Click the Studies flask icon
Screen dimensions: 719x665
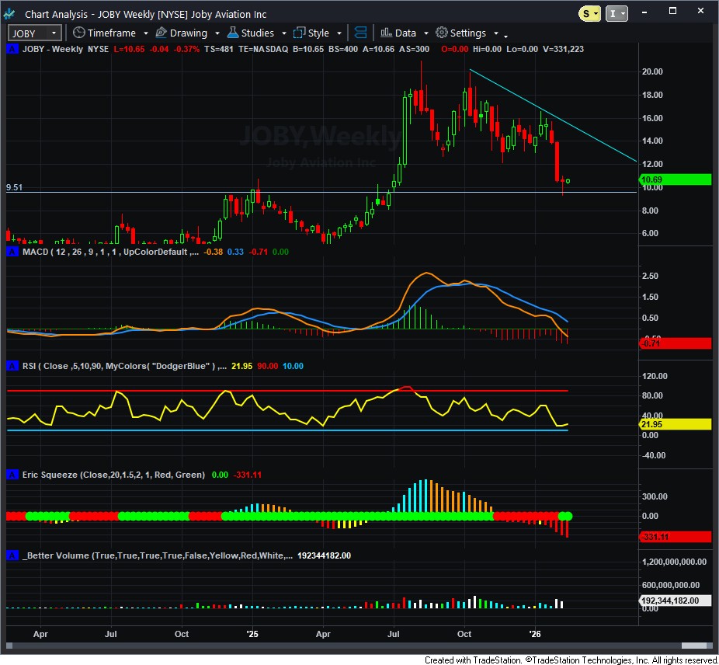(x=232, y=33)
